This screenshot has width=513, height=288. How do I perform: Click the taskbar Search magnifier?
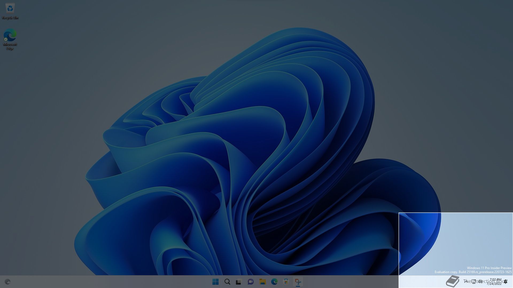(x=227, y=282)
